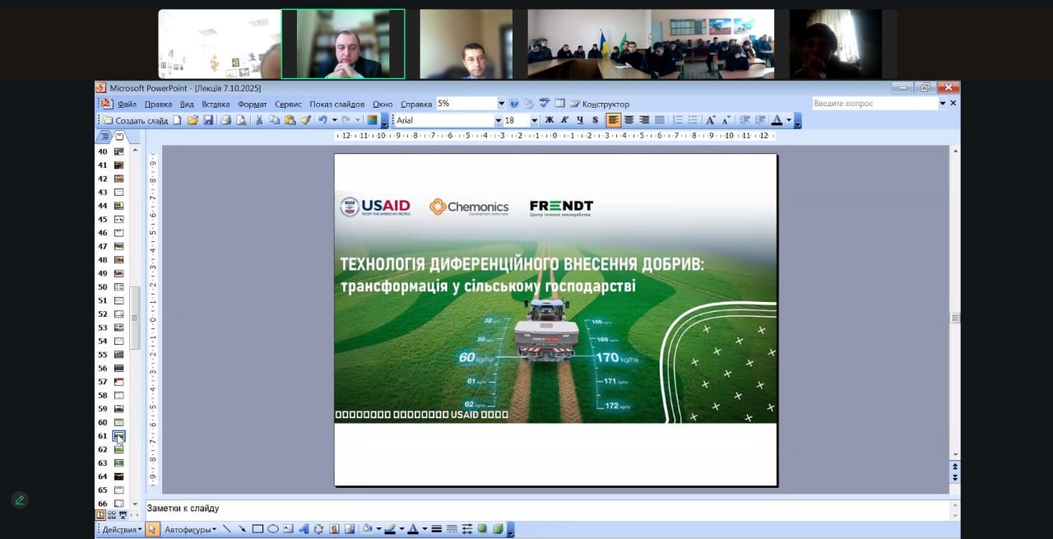Click the Cut scissors icon
The width and height of the screenshot is (1053, 539).
[x=259, y=120]
